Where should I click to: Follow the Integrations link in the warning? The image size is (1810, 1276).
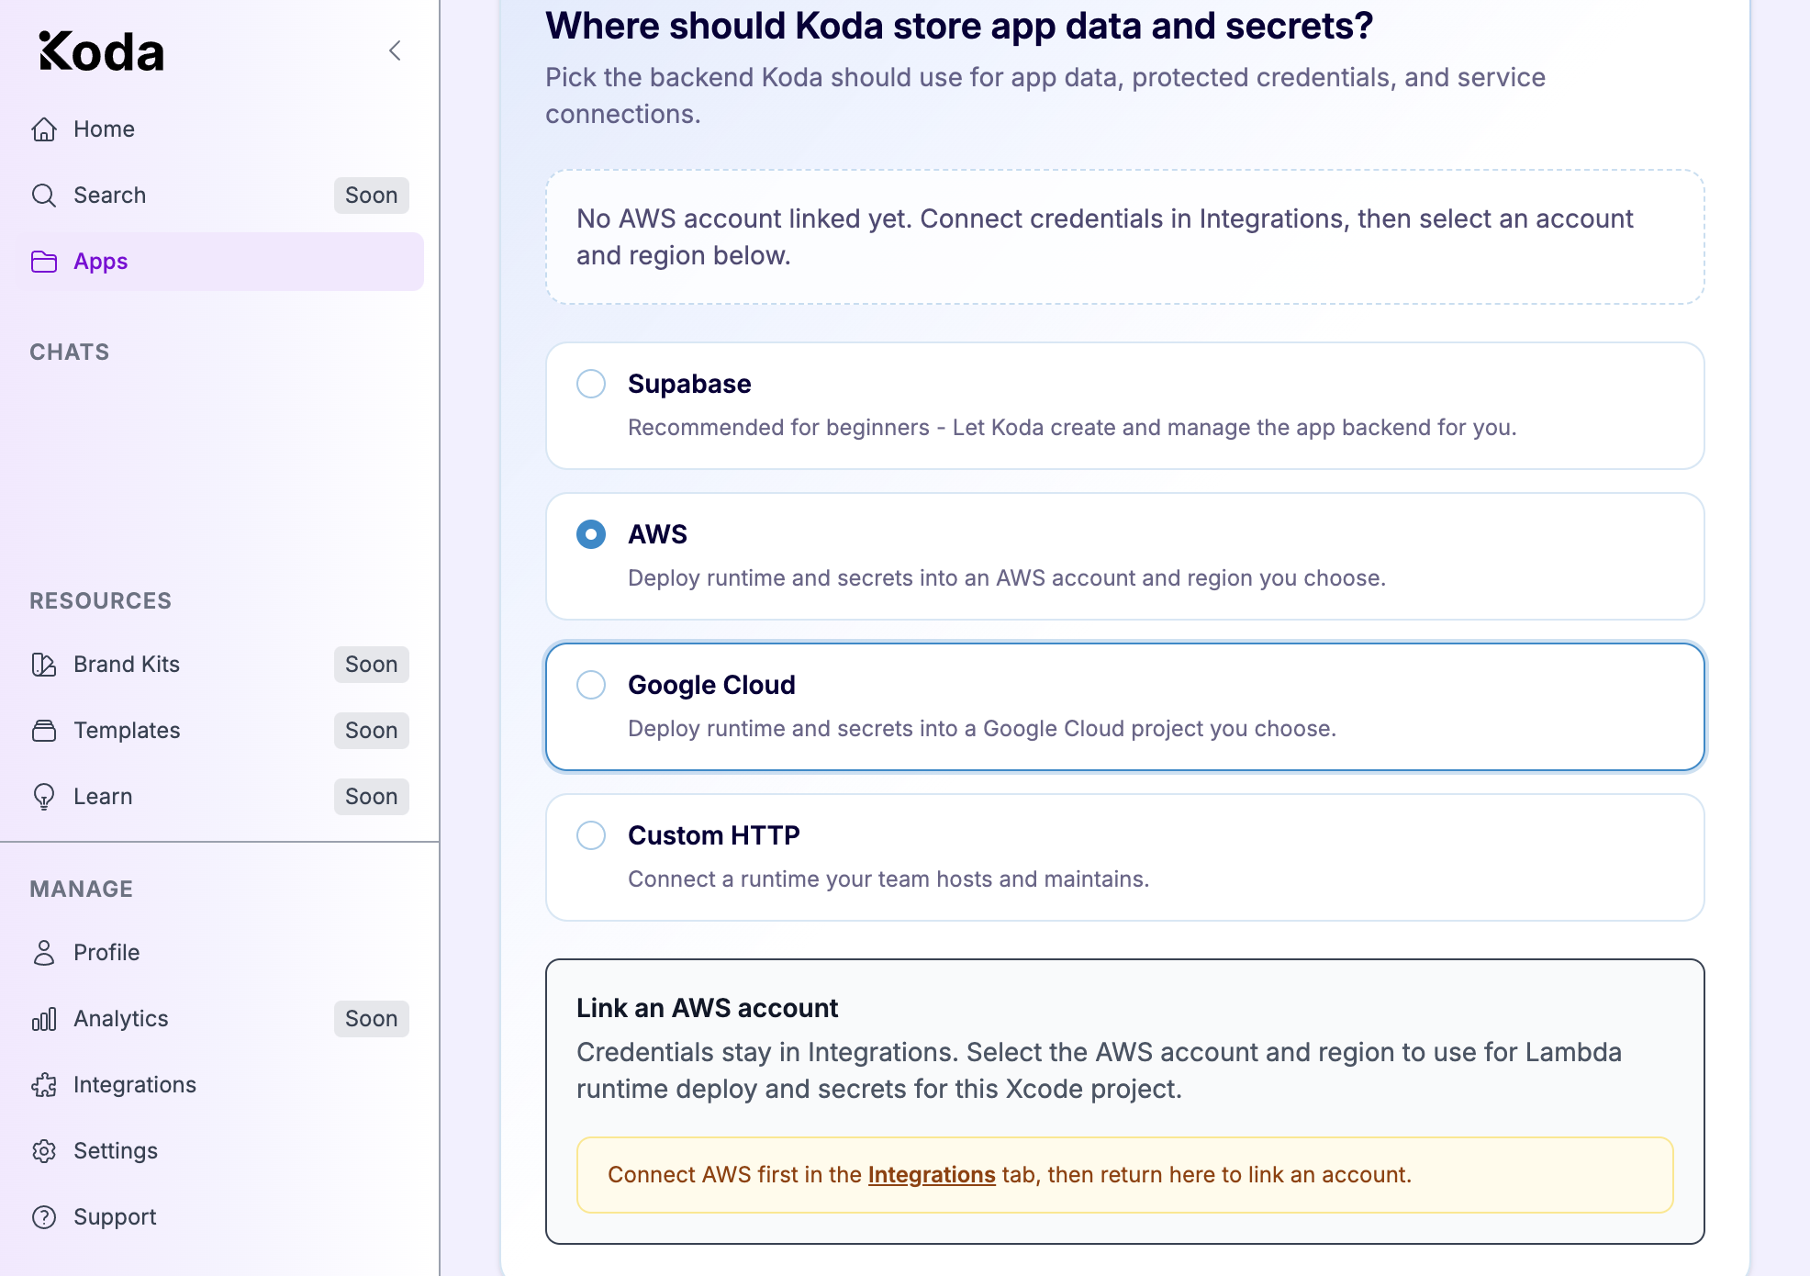932,1175
